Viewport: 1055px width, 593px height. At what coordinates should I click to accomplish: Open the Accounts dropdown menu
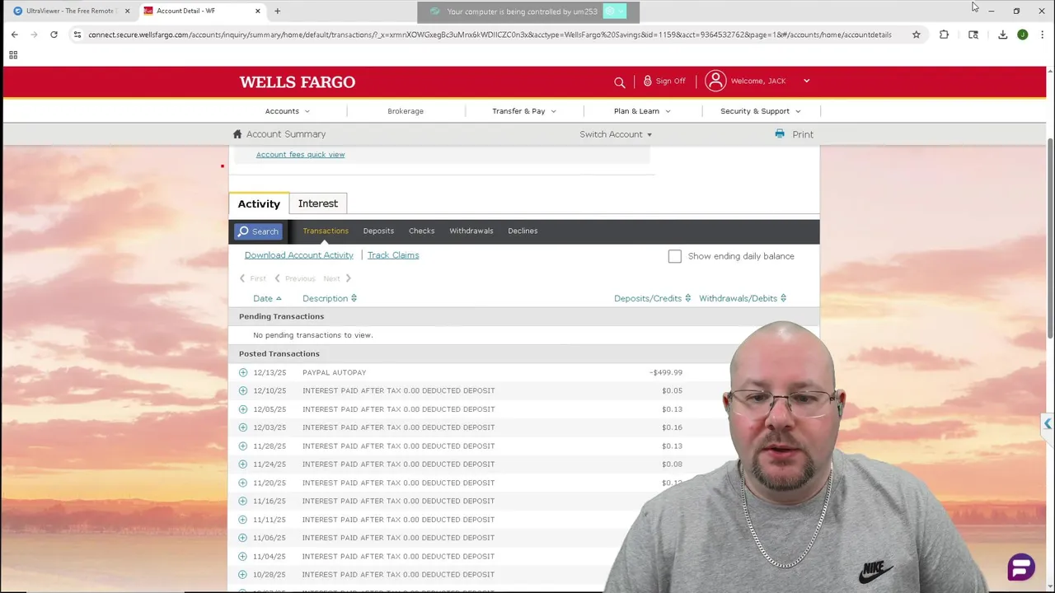pos(288,111)
